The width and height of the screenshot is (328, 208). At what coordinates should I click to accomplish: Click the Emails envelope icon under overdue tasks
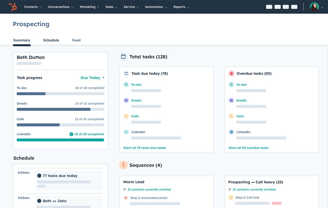coord(231,100)
